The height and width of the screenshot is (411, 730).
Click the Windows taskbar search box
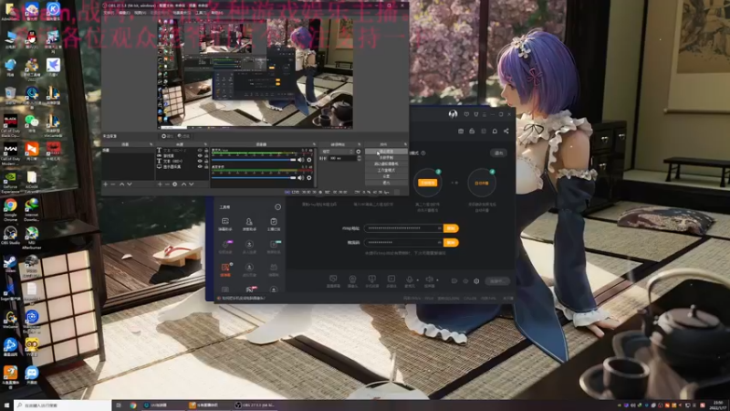click(62, 406)
